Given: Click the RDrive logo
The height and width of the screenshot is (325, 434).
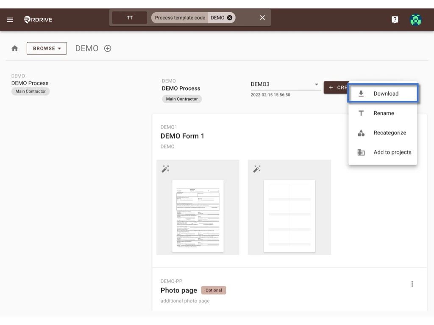Looking at the screenshot, I should pos(37,19).
